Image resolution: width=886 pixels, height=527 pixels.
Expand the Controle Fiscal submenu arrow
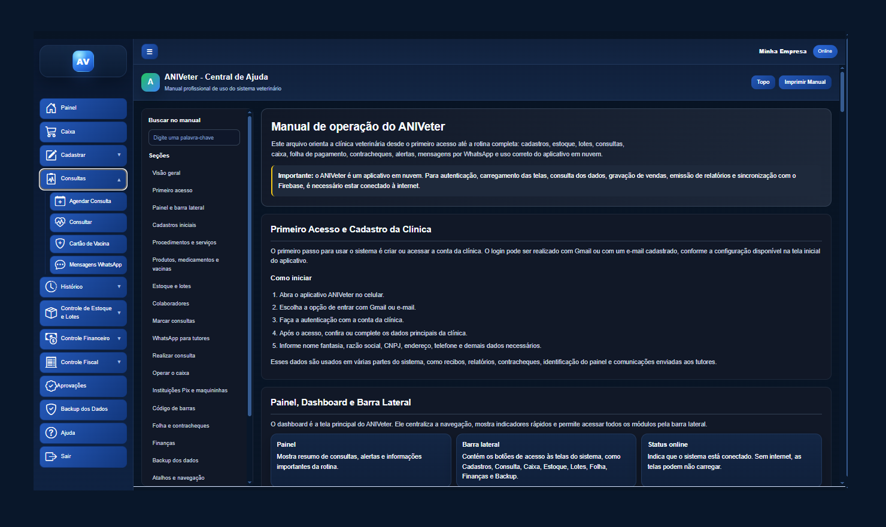coord(119,362)
